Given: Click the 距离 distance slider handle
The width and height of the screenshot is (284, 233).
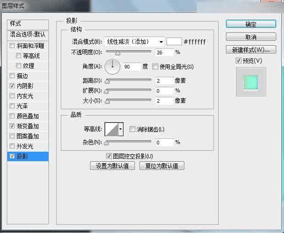Looking at the screenshot, I should (x=107, y=81).
